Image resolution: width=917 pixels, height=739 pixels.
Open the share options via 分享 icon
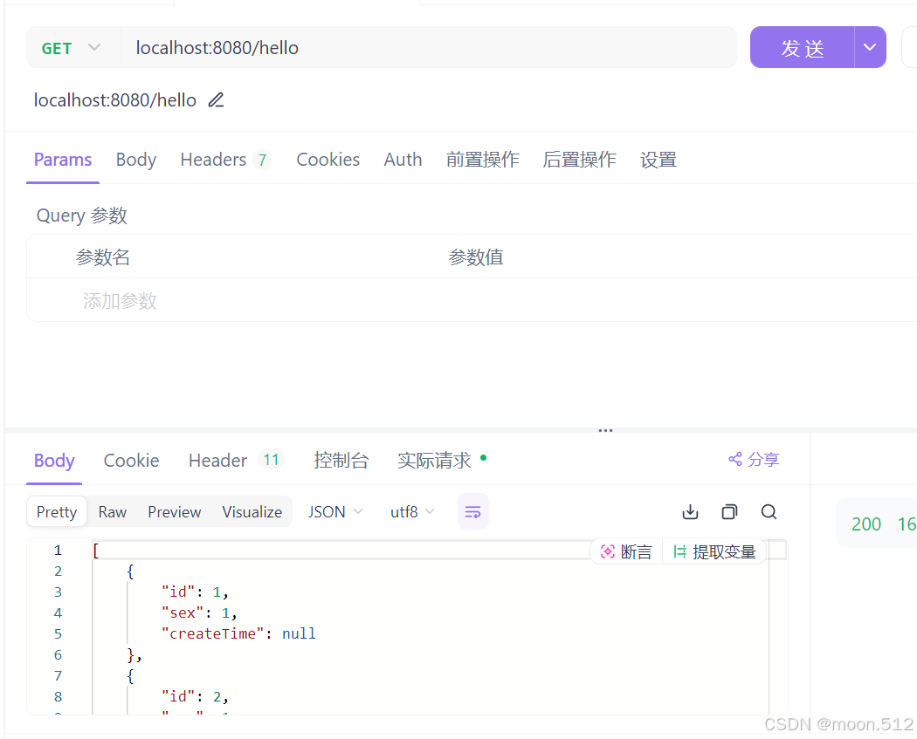[x=753, y=459]
